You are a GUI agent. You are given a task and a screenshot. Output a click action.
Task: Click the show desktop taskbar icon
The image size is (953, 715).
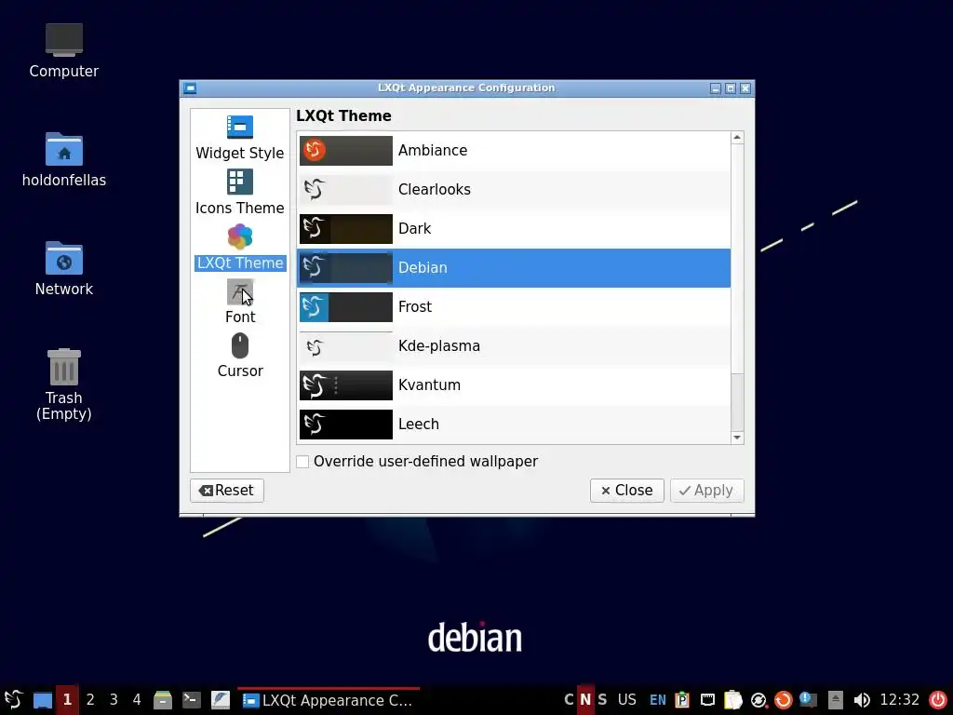click(x=42, y=700)
